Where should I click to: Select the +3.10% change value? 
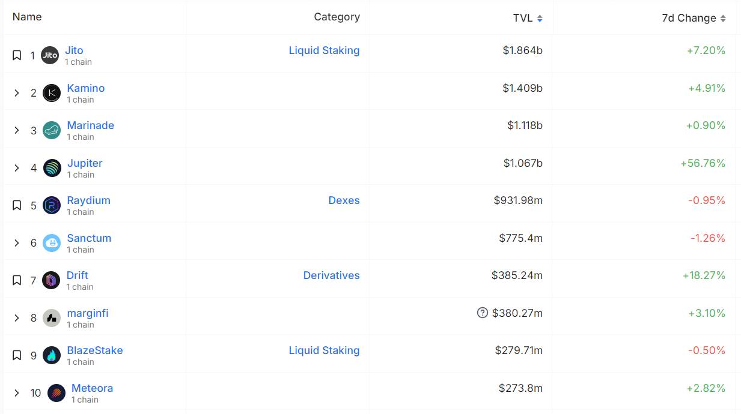tap(706, 313)
